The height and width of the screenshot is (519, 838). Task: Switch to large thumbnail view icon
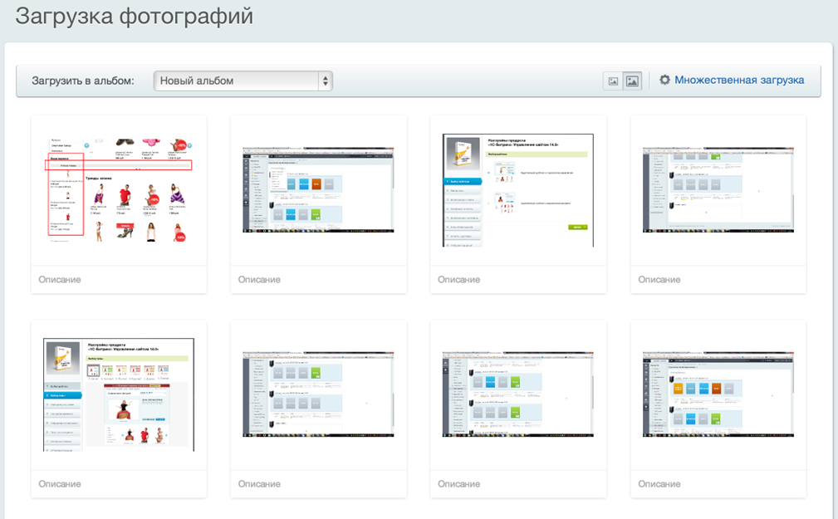pyautogui.click(x=632, y=81)
